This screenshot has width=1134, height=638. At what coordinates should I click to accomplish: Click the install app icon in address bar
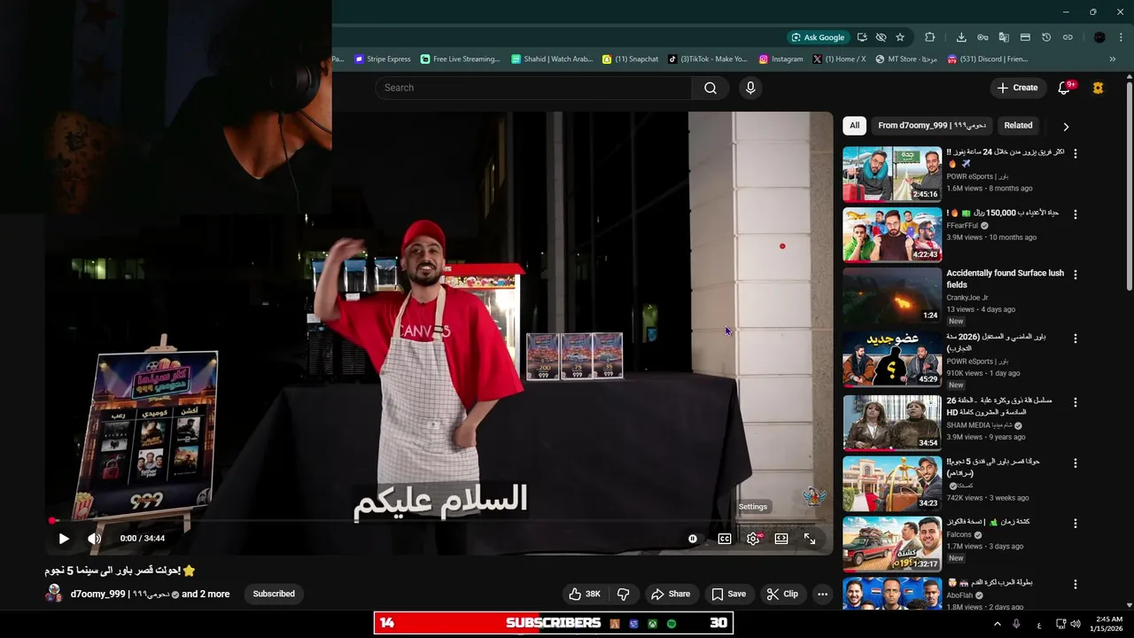coord(862,37)
